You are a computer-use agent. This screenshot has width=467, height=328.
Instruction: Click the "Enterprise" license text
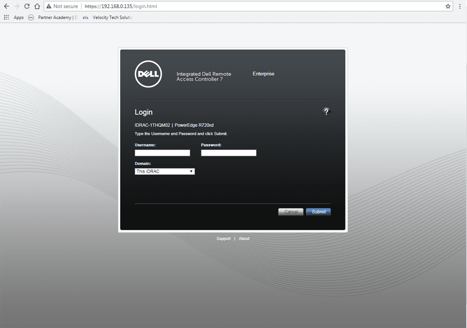click(x=263, y=73)
